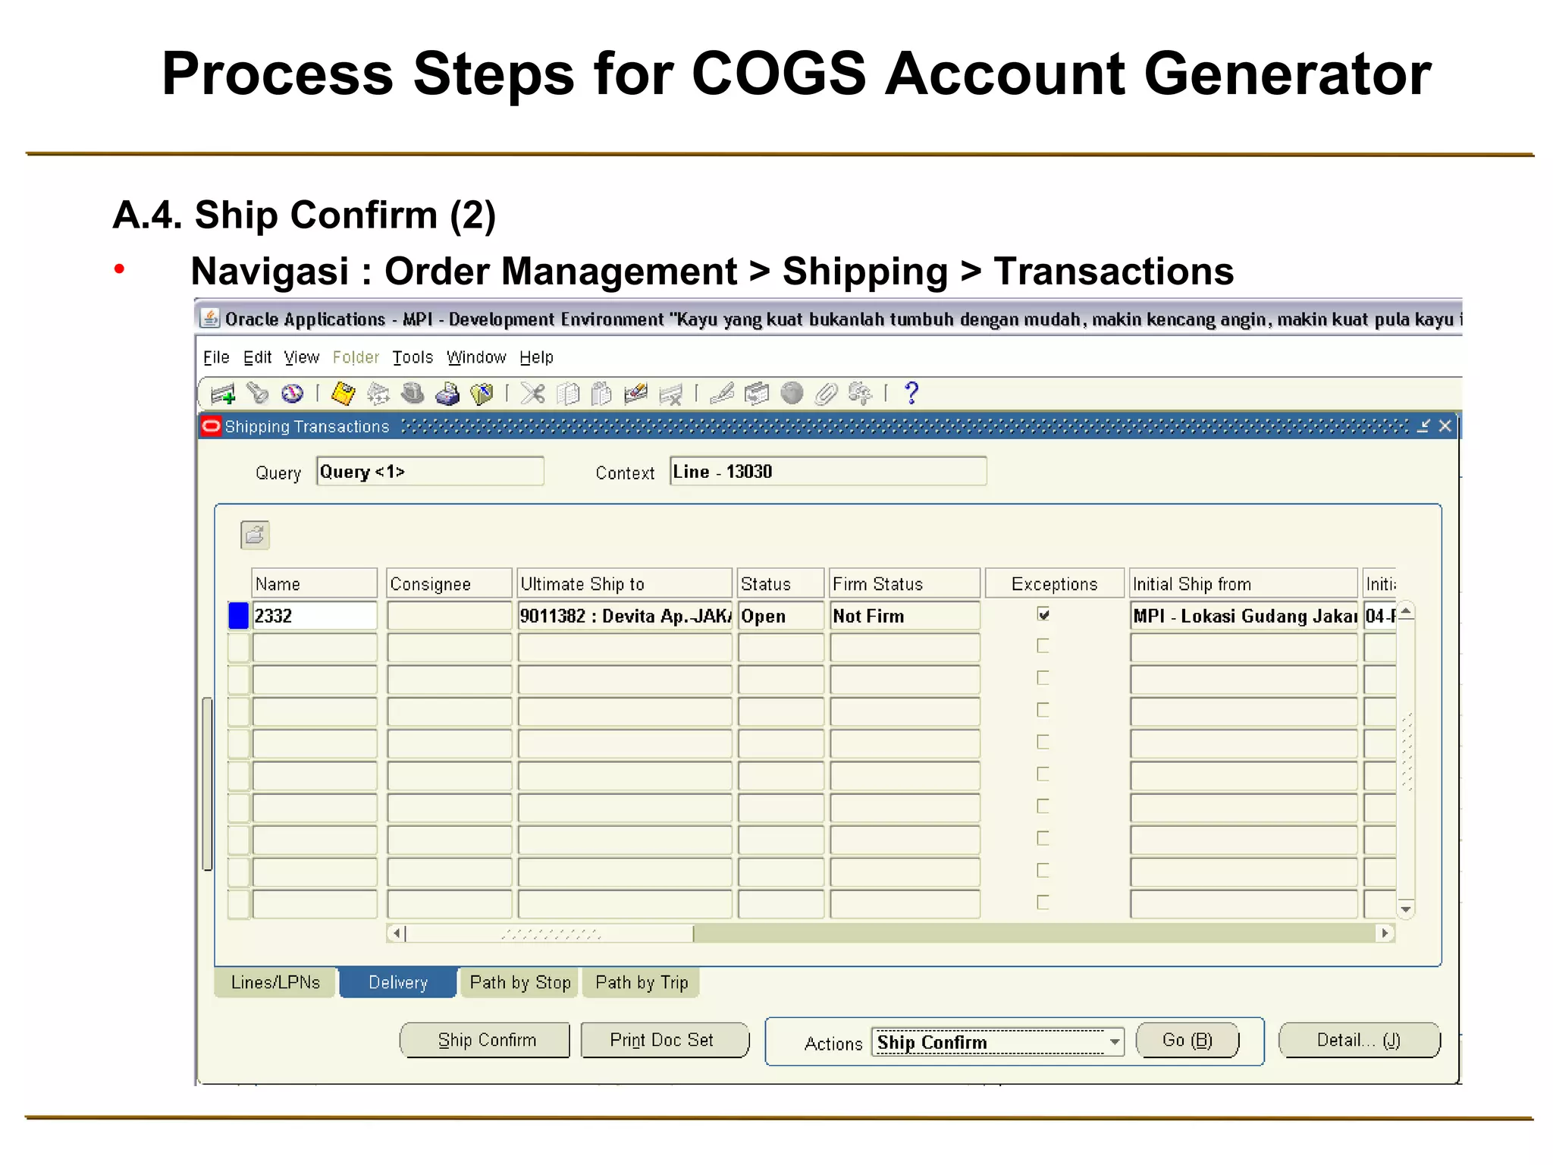Open the File menu
Viewport: 1553px width, 1165px height.
(216, 357)
